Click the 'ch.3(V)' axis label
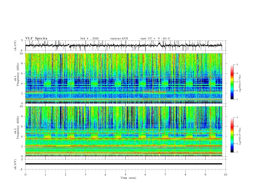 tap(15, 164)
